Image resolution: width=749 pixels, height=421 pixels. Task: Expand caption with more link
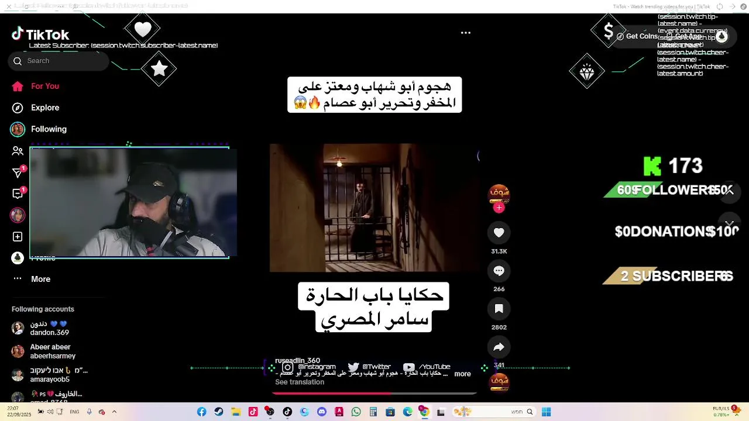click(x=462, y=374)
